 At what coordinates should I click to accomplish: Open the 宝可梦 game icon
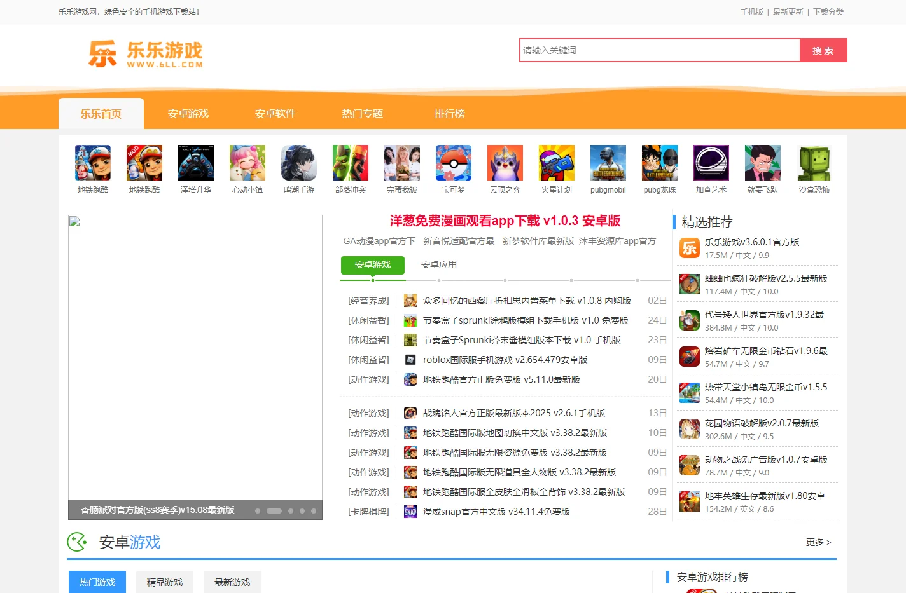tap(454, 163)
